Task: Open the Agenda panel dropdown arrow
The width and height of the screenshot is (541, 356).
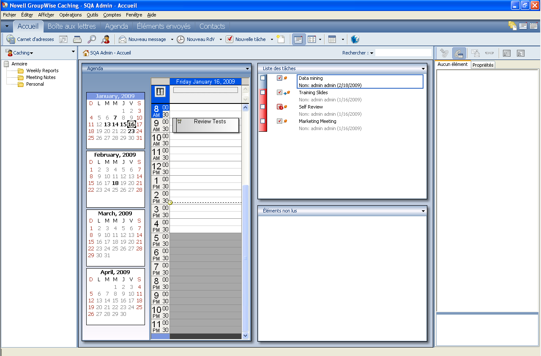Action: [248, 68]
